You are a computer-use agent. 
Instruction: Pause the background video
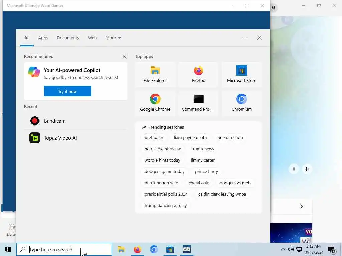[x=294, y=169]
